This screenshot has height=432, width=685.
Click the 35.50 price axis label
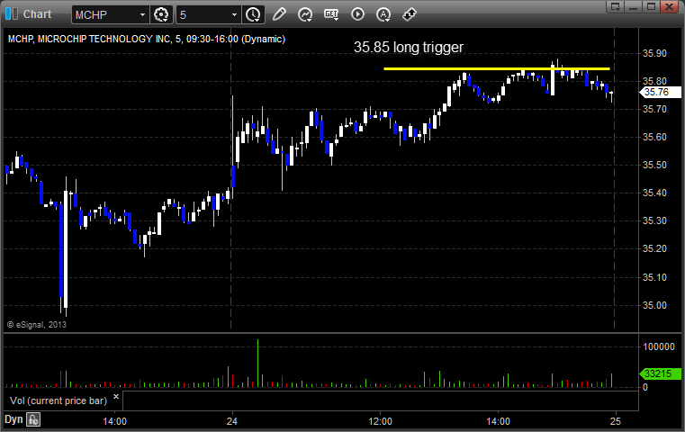tap(654, 165)
